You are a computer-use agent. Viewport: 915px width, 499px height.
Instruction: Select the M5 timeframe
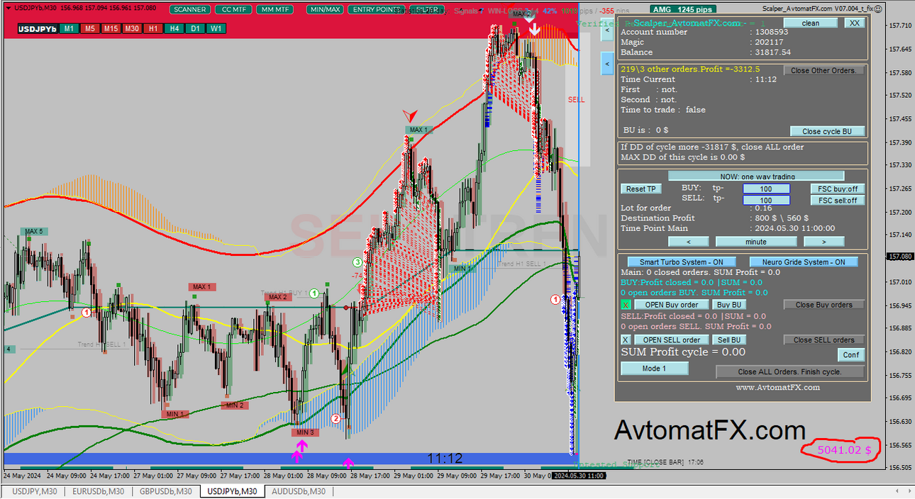[x=89, y=28]
